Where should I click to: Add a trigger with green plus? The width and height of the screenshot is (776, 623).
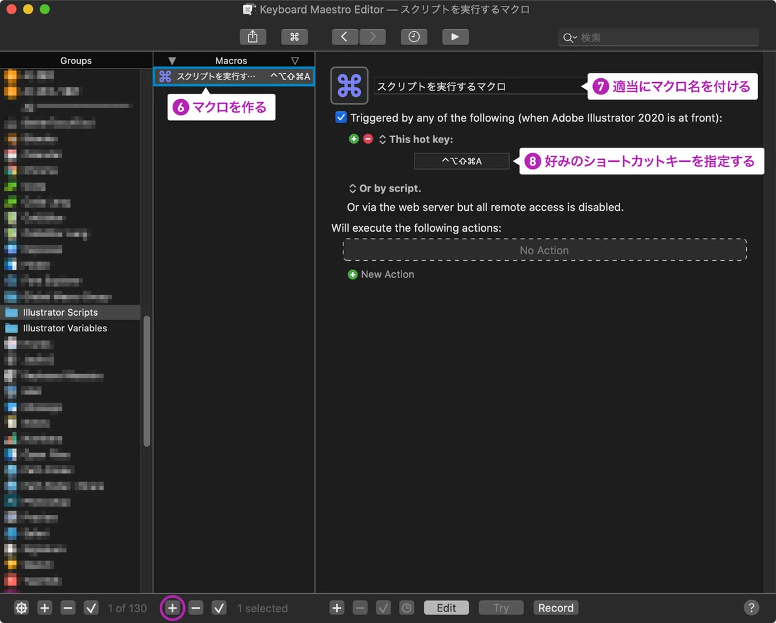click(x=353, y=139)
